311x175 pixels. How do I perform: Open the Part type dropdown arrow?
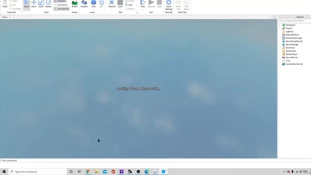[x=93, y=9]
